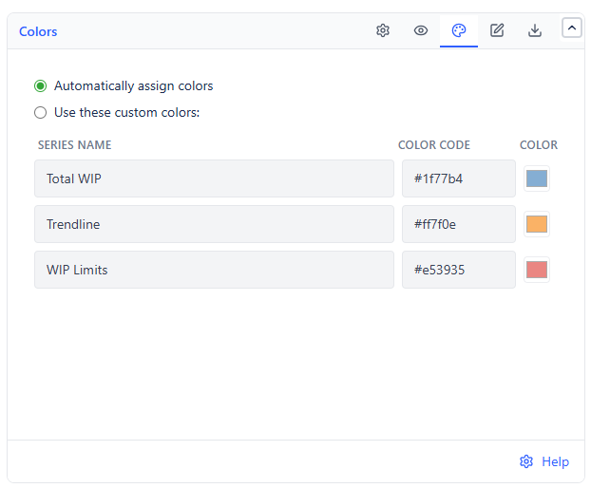This screenshot has width=591, height=488.
Task: Click the Total WIP series name field
Action: pyautogui.click(x=214, y=178)
